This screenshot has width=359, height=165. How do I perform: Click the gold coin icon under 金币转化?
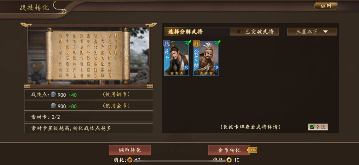click(229, 160)
